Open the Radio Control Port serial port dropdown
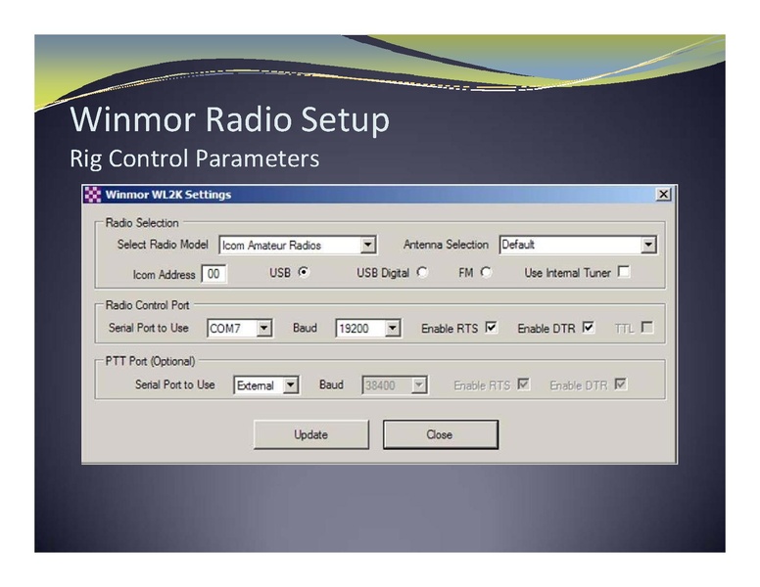This screenshot has height=587, width=760. coord(263,328)
